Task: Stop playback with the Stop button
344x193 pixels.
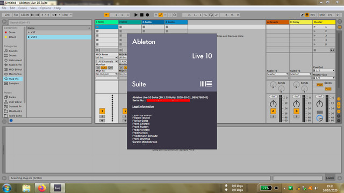Action: click(x=142, y=15)
